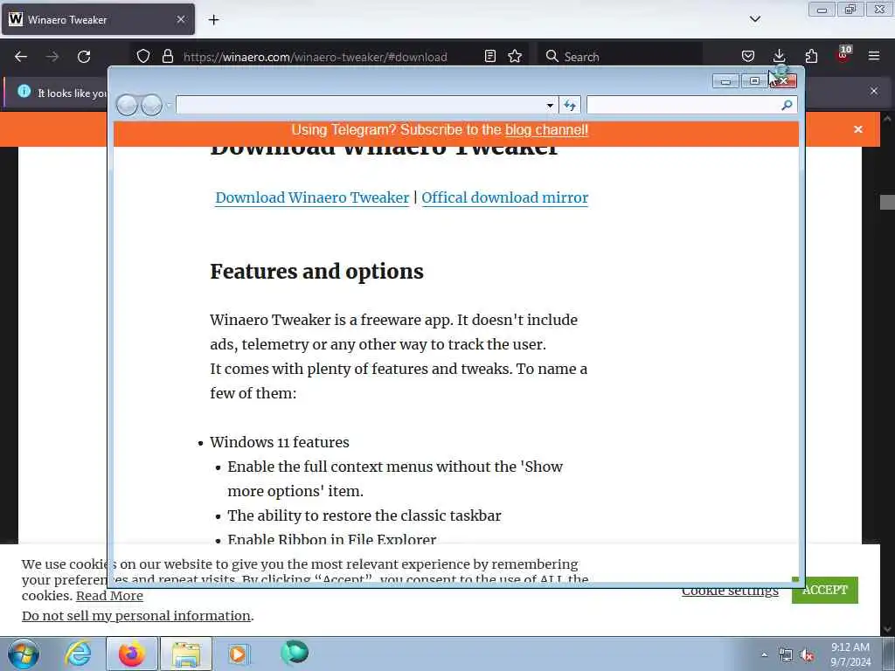Go back in Firefox toolbar
Viewport: 895px width, 671px height.
click(x=21, y=57)
